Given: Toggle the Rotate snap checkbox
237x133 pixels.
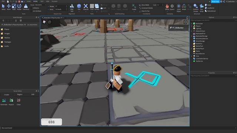Looking at the screenshot, I should click(49, 7).
